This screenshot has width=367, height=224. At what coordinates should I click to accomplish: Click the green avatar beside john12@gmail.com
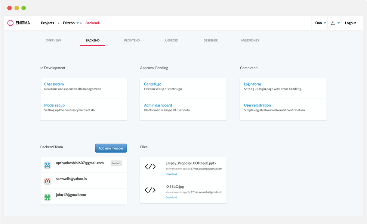coord(47,197)
